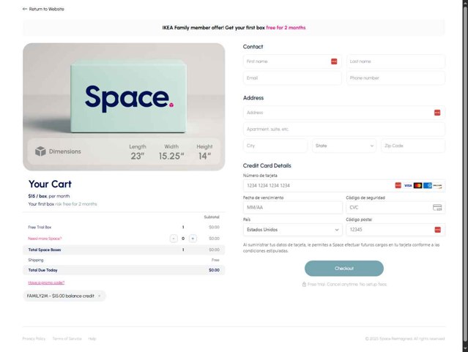
Task: Click the red autofill icon in Código postal field
Action: pyautogui.click(x=437, y=230)
